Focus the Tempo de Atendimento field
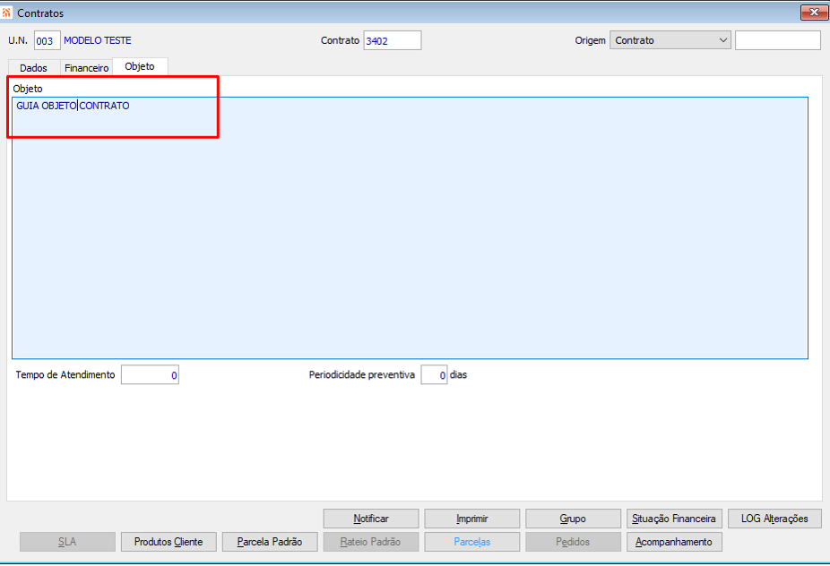This screenshot has width=830, height=566. pyautogui.click(x=150, y=375)
